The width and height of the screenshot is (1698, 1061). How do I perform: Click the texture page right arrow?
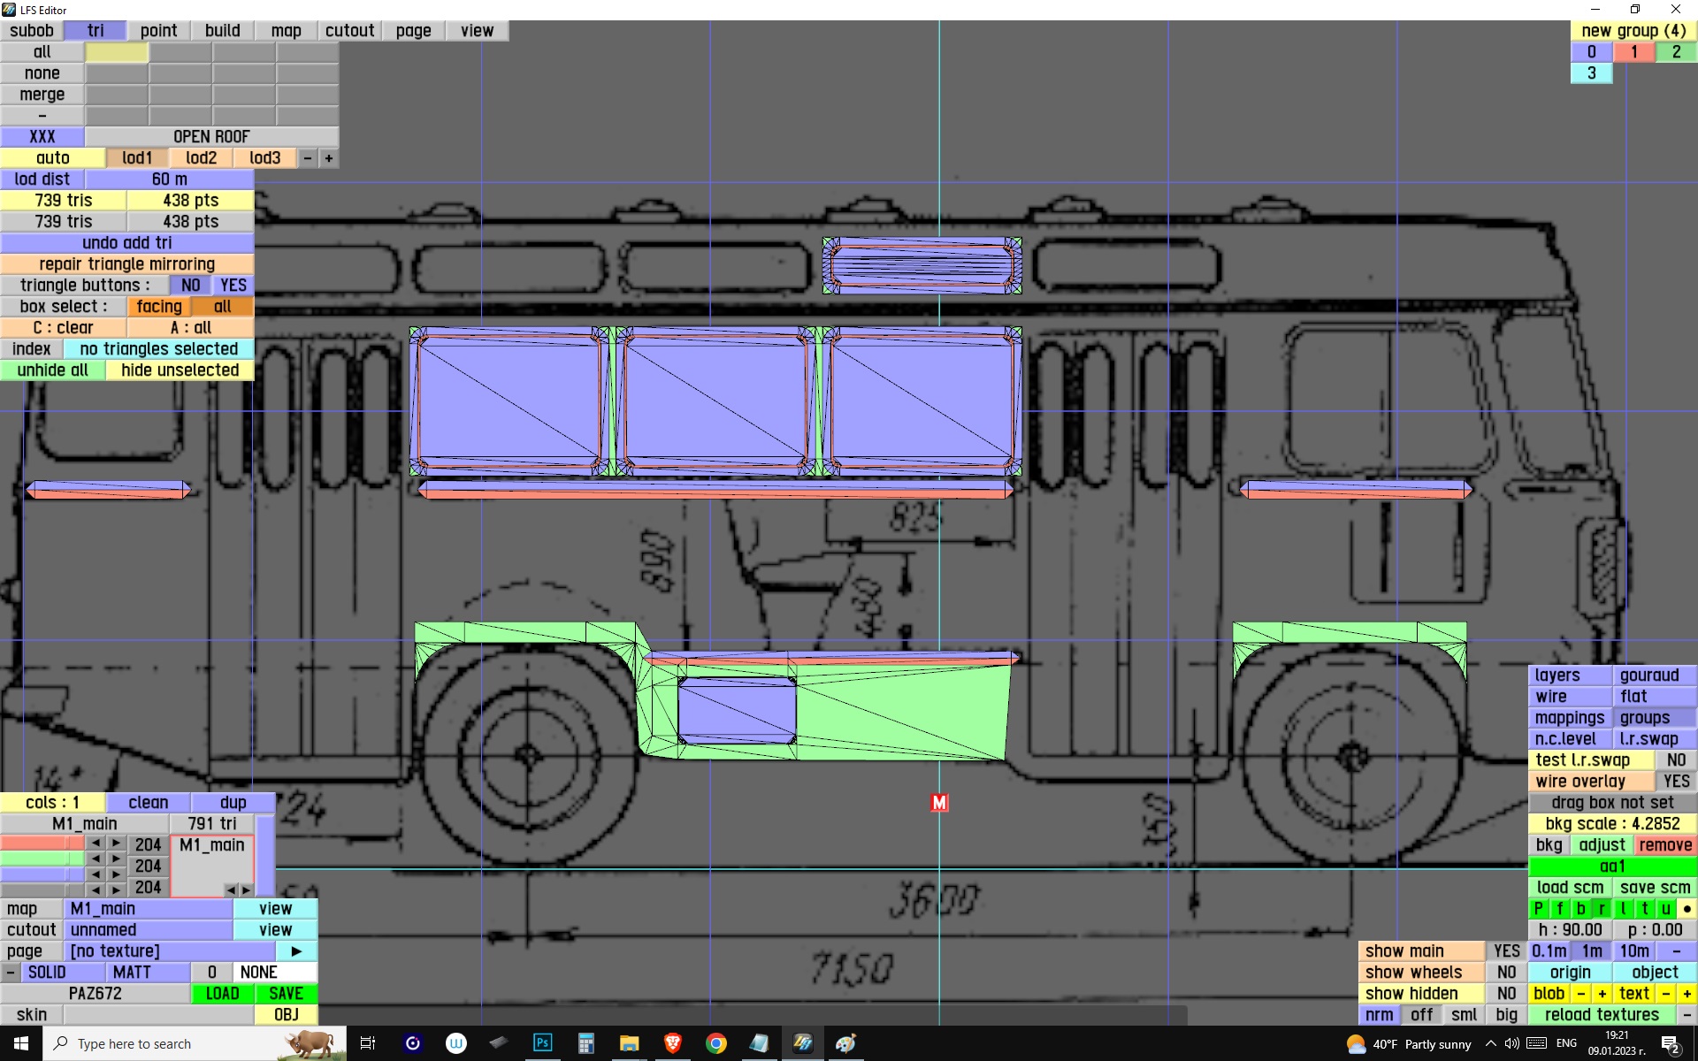click(x=296, y=950)
